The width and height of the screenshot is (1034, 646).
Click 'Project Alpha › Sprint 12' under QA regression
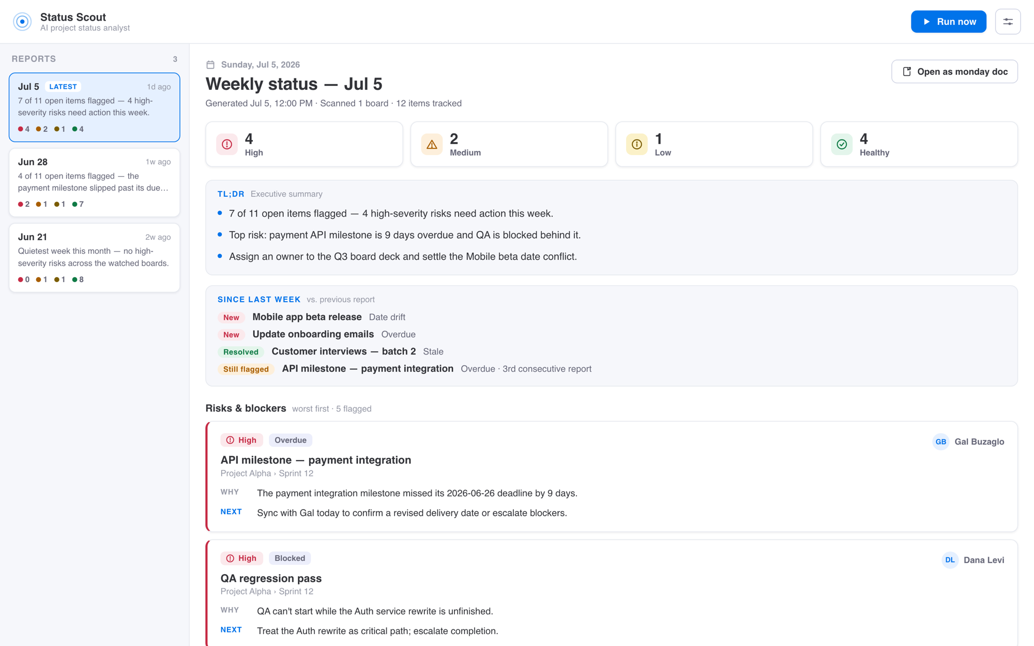(x=267, y=591)
